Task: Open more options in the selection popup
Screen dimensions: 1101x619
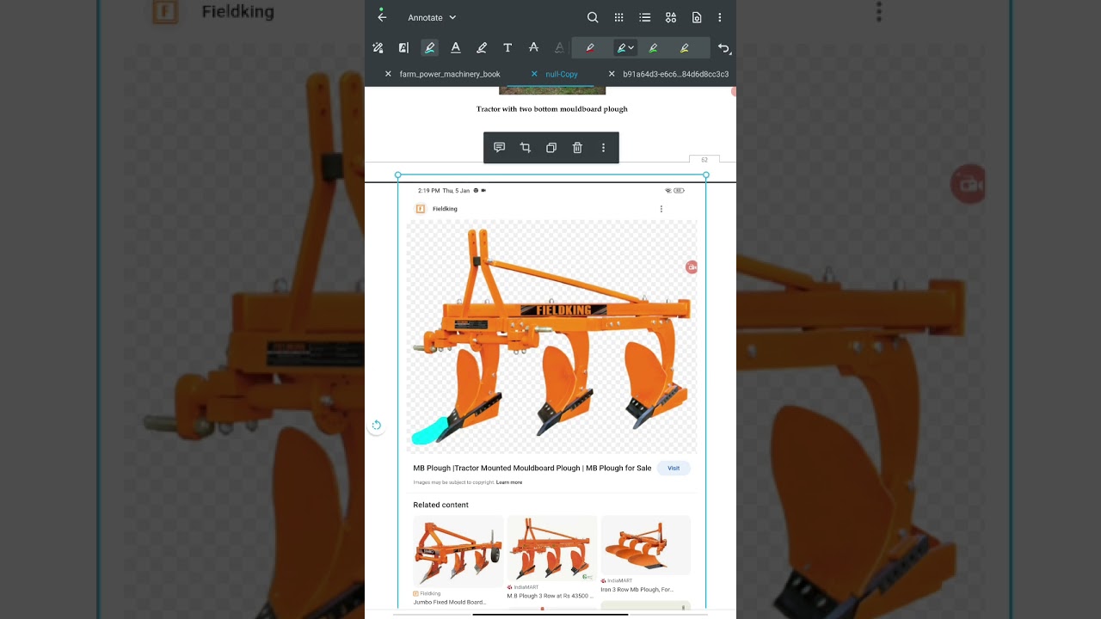Action: [603, 148]
